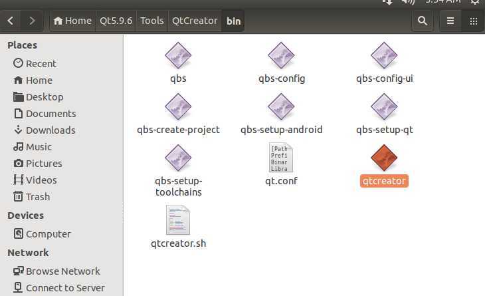Select the qbs-config-ui executable icon
485x296 pixels.
point(384,55)
